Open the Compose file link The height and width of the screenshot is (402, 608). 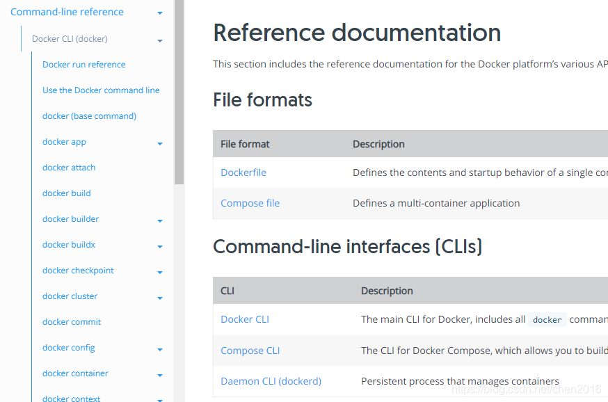(x=250, y=203)
